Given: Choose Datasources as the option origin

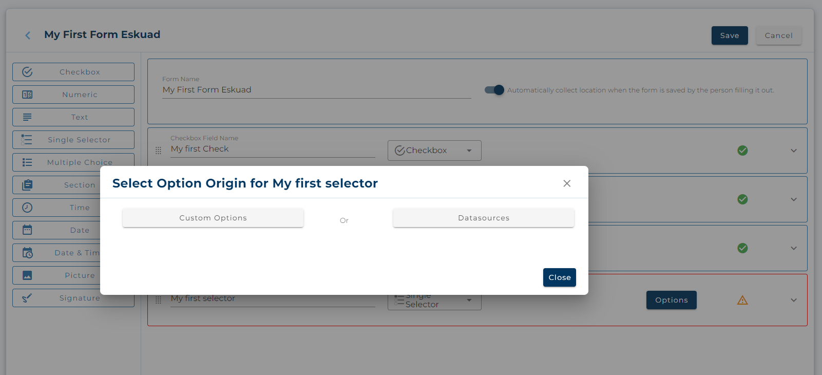Looking at the screenshot, I should coord(484,218).
